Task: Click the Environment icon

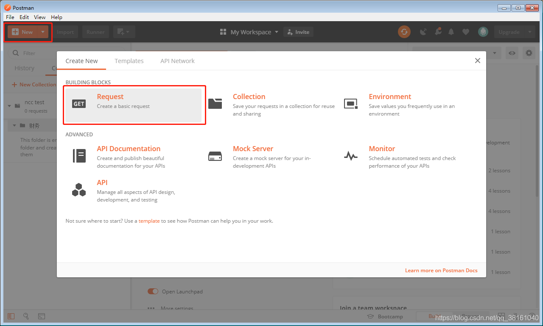Action: pyautogui.click(x=351, y=104)
